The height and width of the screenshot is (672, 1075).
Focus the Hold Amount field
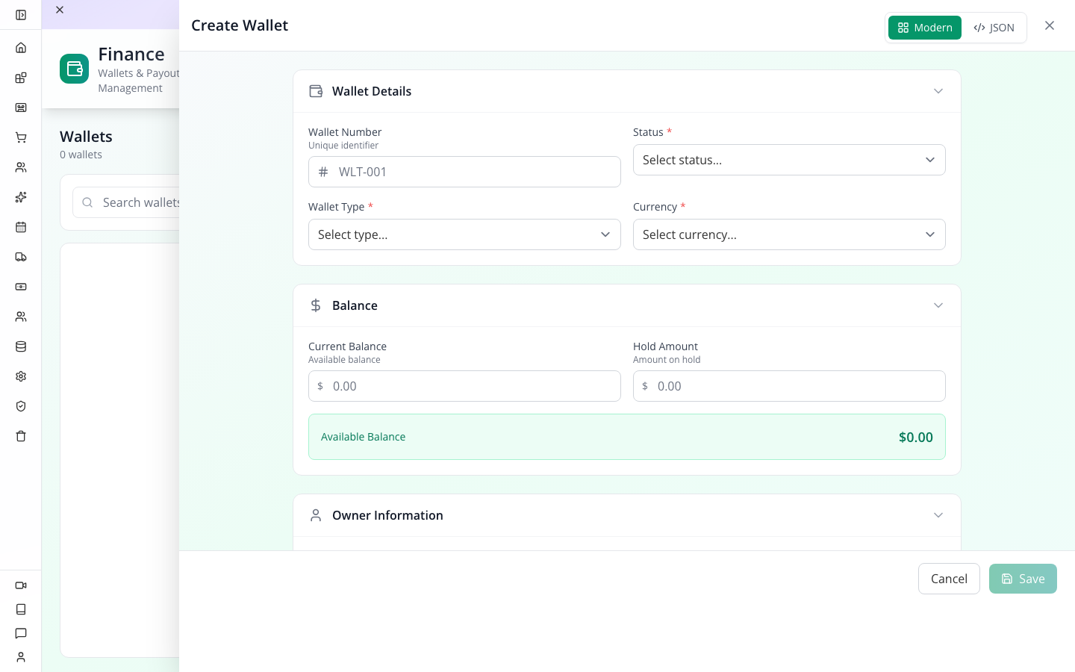(789, 386)
